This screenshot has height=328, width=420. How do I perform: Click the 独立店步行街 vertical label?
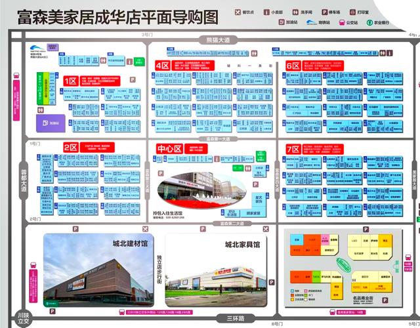tap(159, 270)
